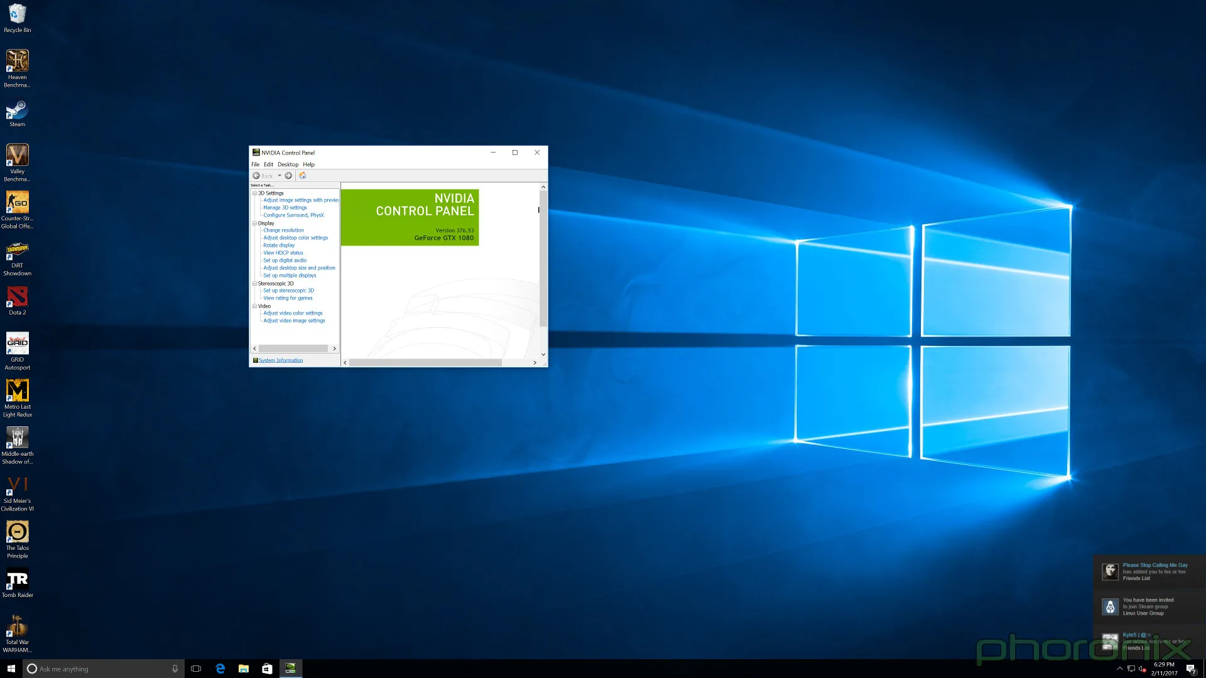This screenshot has width=1206, height=678.
Task: Click NVIDIA Control Panel taskbar icon
Action: coord(290,669)
